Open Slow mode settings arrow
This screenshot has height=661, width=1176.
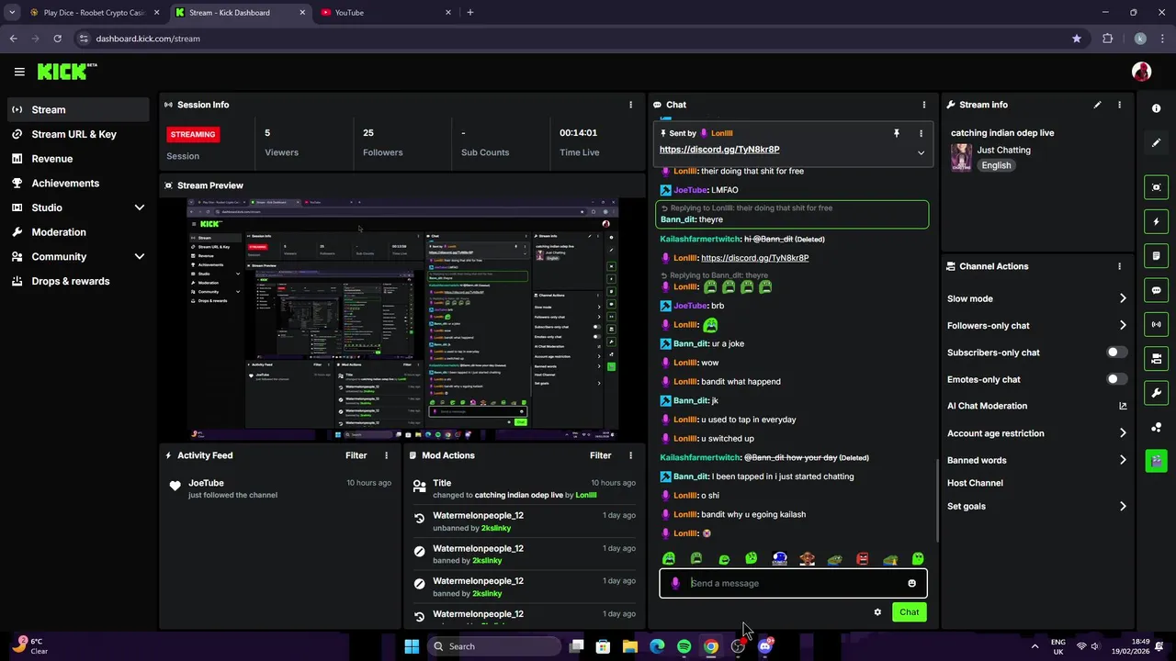pyautogui.click(x=1123, y=298)
